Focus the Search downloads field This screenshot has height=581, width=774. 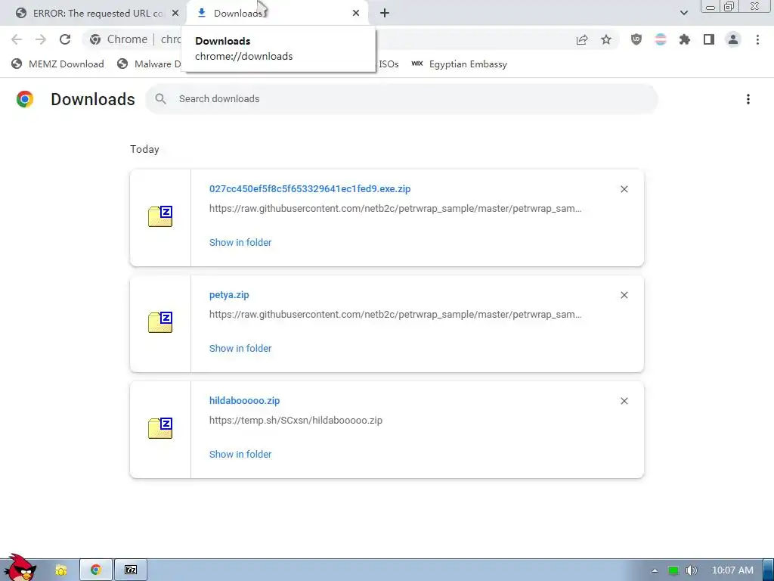(x=401, y=99)
